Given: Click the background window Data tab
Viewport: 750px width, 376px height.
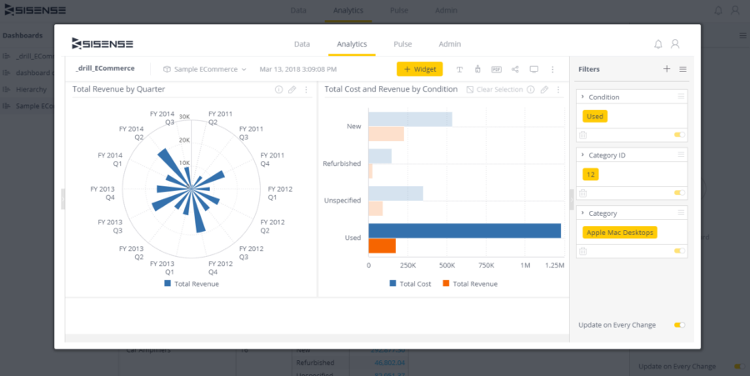Looking at the screenshot, I should (298, 10).
